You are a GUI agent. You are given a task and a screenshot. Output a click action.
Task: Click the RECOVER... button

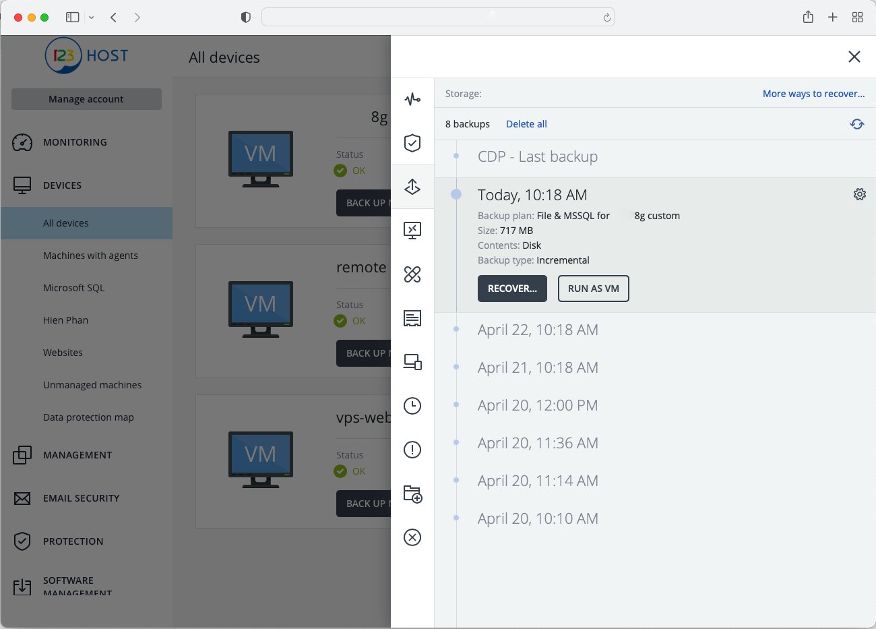tap(512, 289)
